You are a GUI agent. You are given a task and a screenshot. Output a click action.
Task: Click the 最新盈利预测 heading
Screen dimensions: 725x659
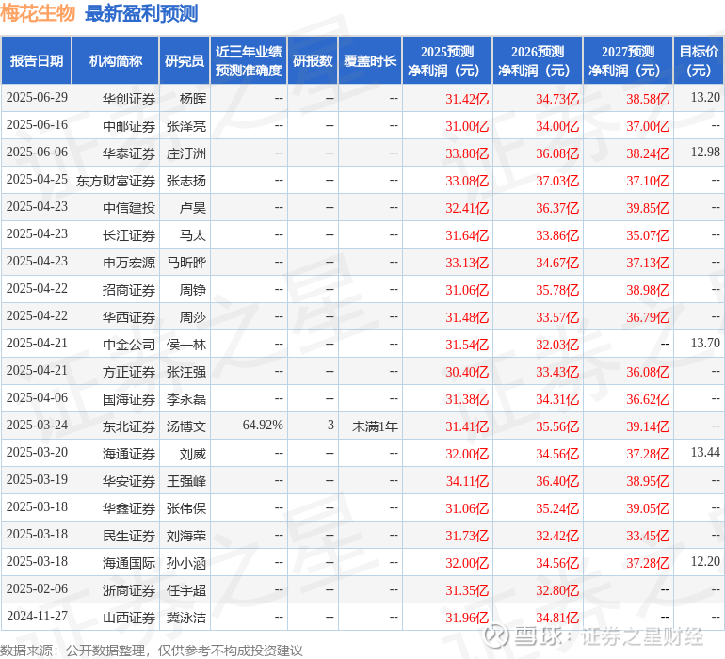141,13
